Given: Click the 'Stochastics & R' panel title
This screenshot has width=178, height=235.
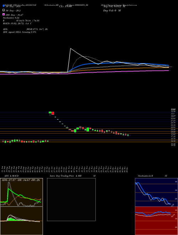Looking at the screenshot, I should click(x=146, y=176).
